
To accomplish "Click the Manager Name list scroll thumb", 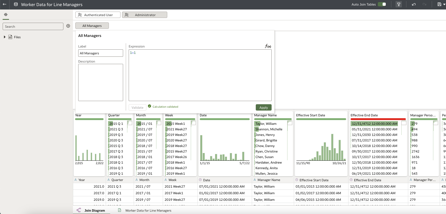I will coord(290,123).
